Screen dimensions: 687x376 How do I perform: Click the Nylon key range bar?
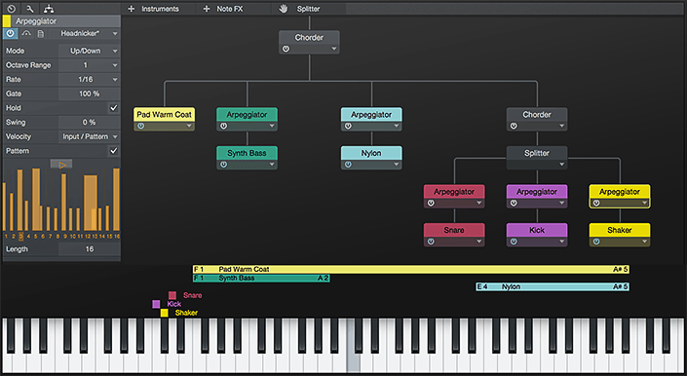tap(553, 286)
